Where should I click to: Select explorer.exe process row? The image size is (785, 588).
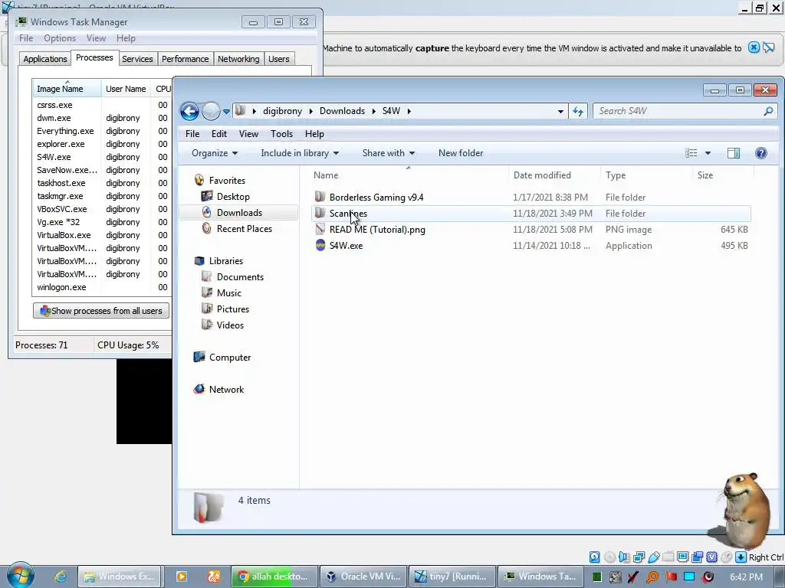103,144
